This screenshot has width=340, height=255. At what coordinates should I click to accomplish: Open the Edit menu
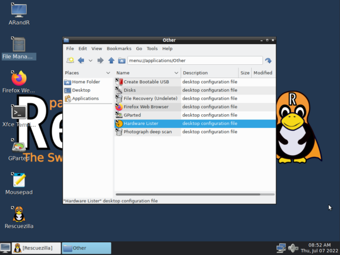[83, 48]
